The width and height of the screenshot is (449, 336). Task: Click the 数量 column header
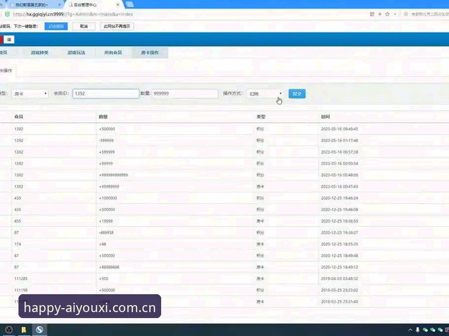103,116
